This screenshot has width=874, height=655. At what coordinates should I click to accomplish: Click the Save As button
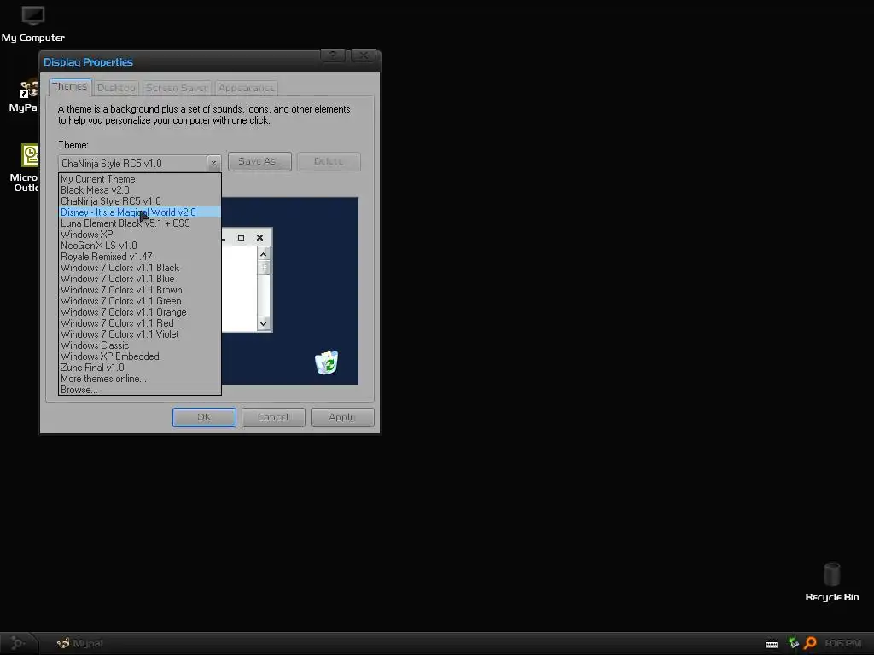coord(259,161)
